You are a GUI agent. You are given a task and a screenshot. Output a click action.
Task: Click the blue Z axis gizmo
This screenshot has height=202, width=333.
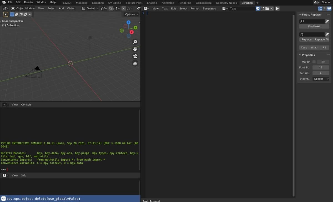(128, 22)
